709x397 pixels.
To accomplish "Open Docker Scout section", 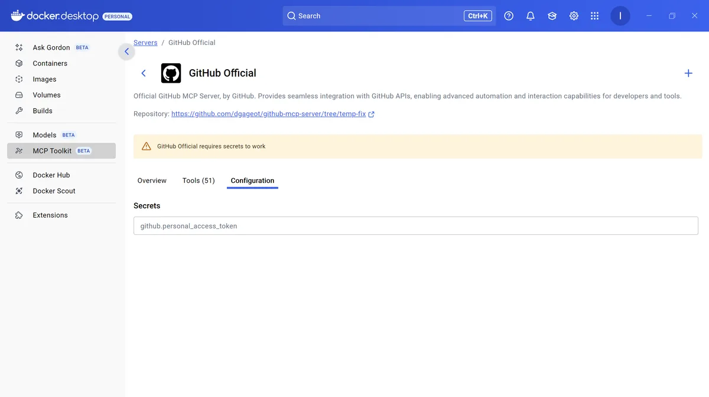I will tap(61, 191).
